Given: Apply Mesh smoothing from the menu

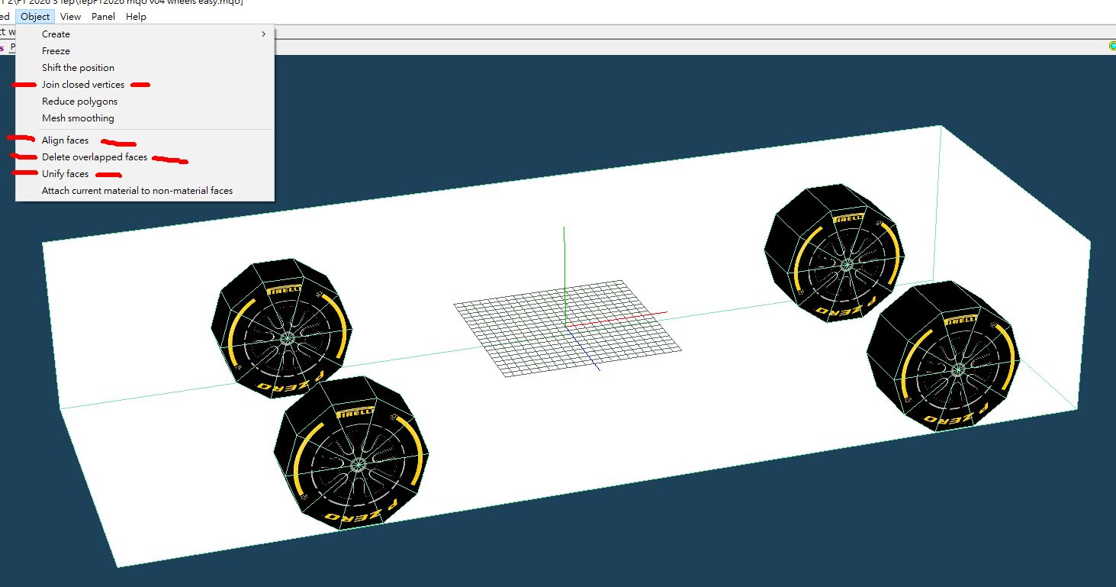Looking at the screenshot, I should [x=78, y=118].
